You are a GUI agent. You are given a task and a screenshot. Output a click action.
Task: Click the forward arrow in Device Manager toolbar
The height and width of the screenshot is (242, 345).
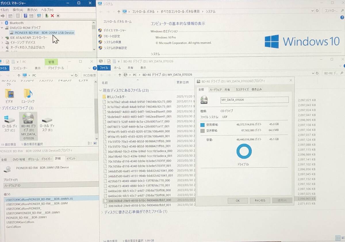pos(3,16)
